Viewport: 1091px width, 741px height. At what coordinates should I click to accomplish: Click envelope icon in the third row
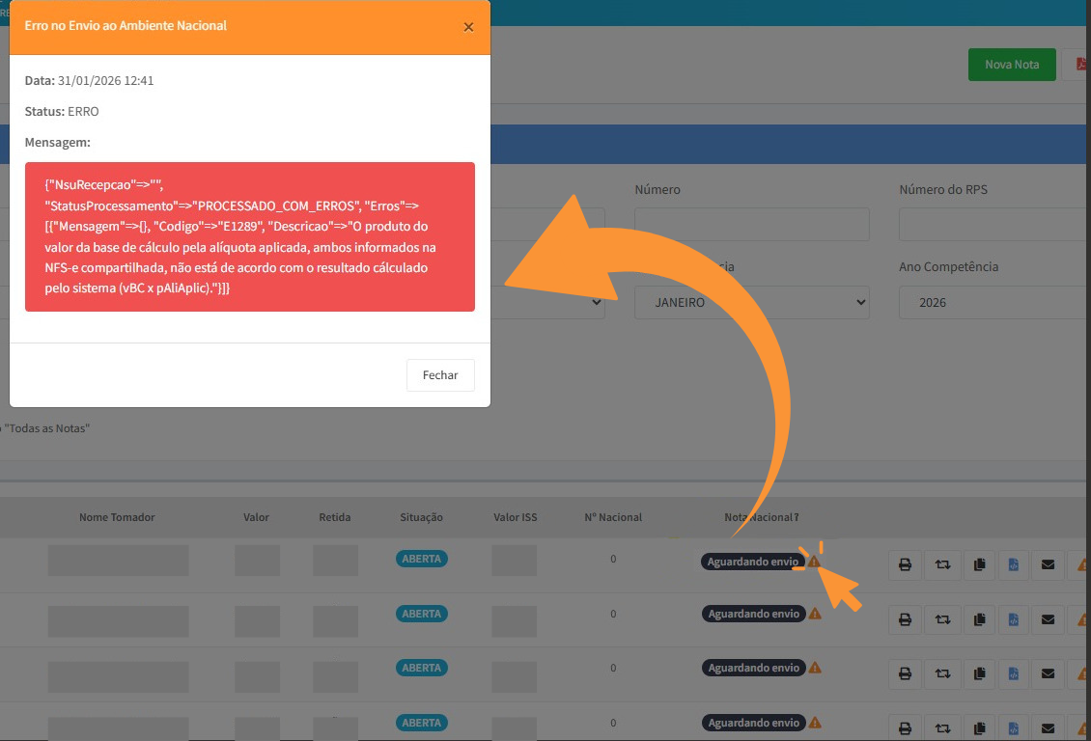point(1048,672)
